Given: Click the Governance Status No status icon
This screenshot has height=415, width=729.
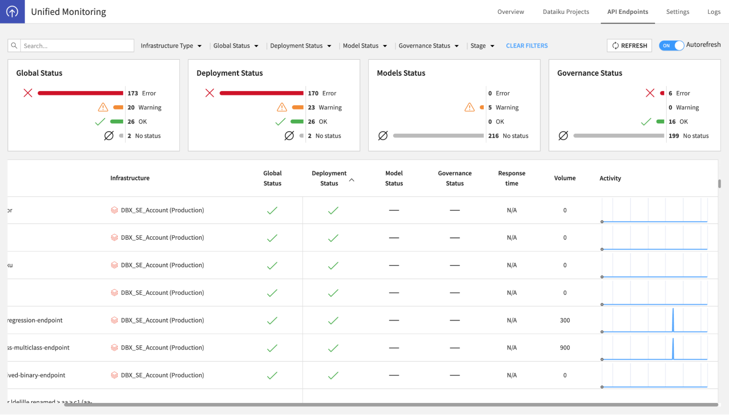Looking at the screenshot, I should tap(563, 136).
